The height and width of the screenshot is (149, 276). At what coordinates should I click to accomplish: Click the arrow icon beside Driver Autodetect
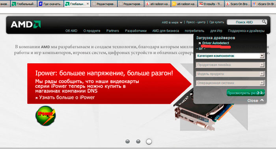pos(200,43)
